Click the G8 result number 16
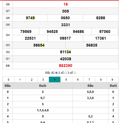The width and height of the screenshot is (119, 123). [x=66, y=4]
